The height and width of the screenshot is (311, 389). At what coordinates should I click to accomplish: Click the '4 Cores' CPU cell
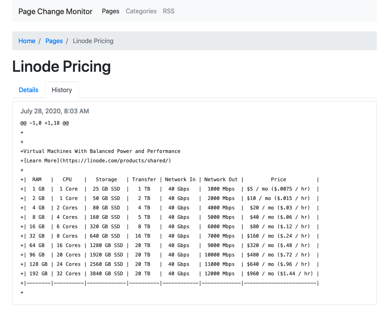[x=67, y=217]
